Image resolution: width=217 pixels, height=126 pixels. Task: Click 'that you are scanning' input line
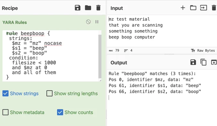[136, 25]
